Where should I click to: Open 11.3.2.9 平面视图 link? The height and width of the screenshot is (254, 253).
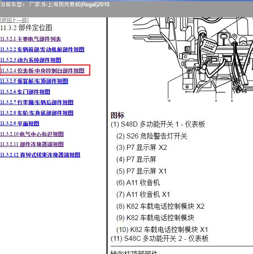click(19, 124)
